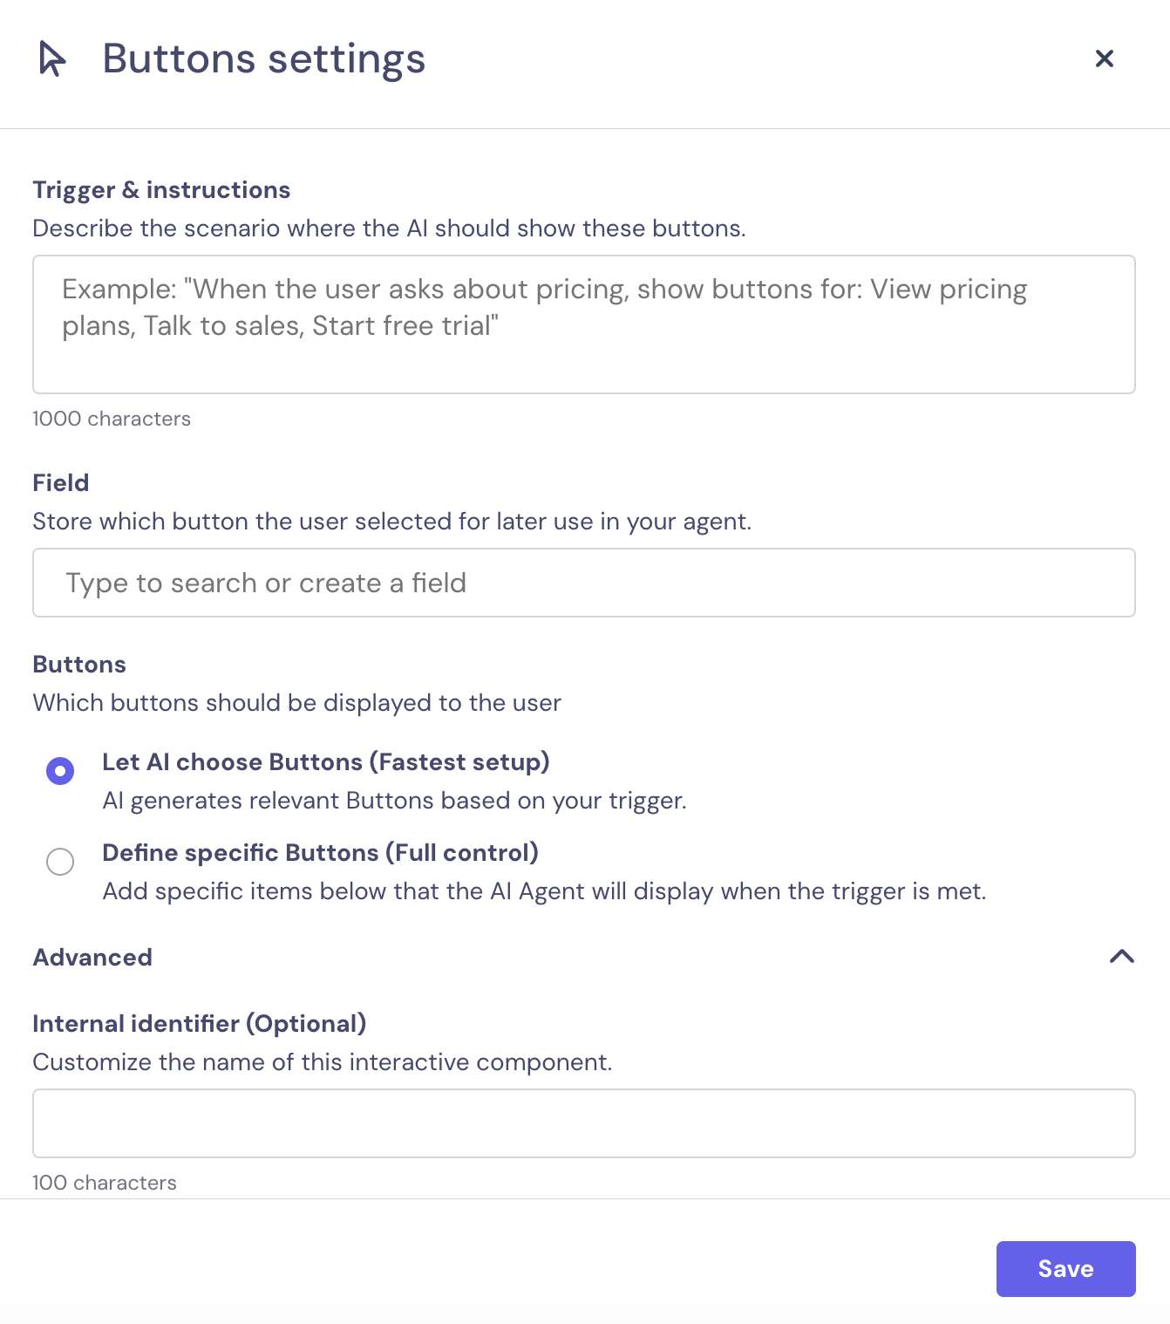
Task: Click the 'Buttons' section heading
Action: [79, 665]
